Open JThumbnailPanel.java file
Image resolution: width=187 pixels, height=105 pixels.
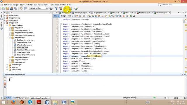(24, 45)
